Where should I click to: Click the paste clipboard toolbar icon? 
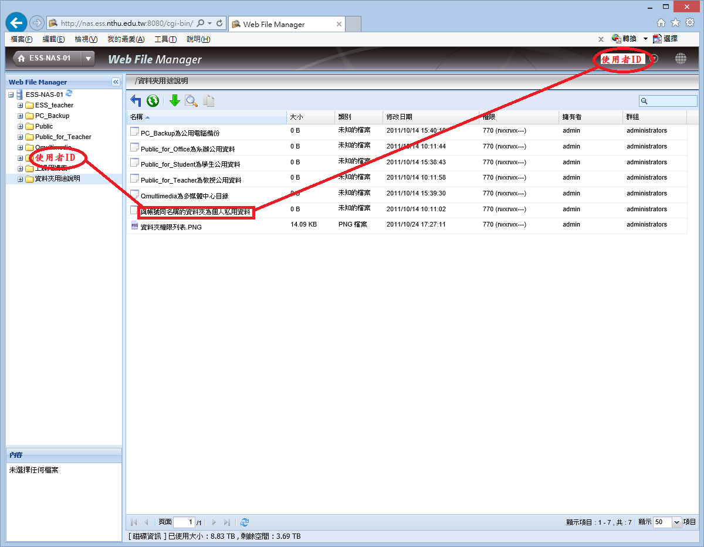208,101
